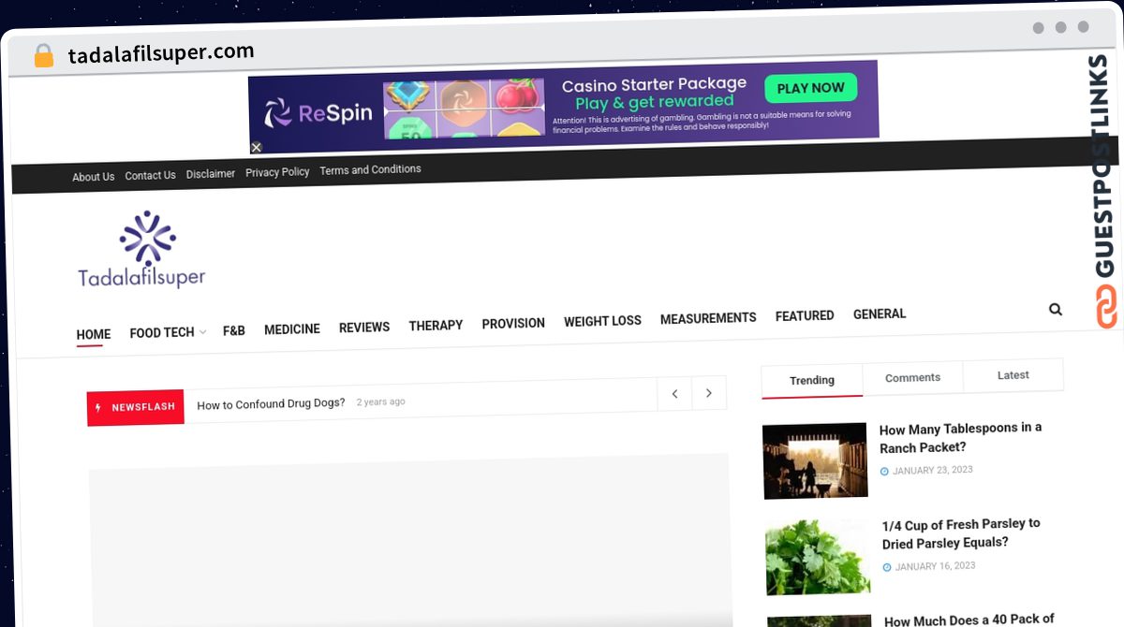The height and width of the screenshot is (627, 1124).
Task: Click the Tadalafilsuper logo
Action: pos(142,249)
